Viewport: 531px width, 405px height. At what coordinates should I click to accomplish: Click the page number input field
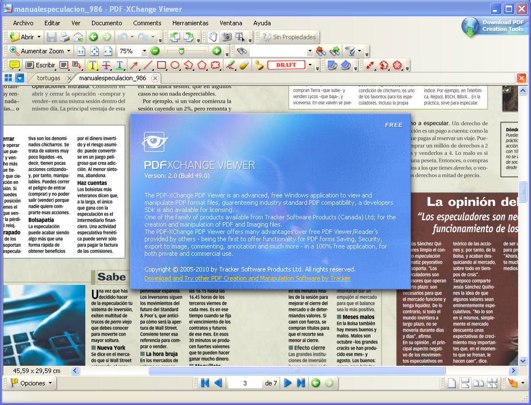pyautogui.click(x=245, y=383)
